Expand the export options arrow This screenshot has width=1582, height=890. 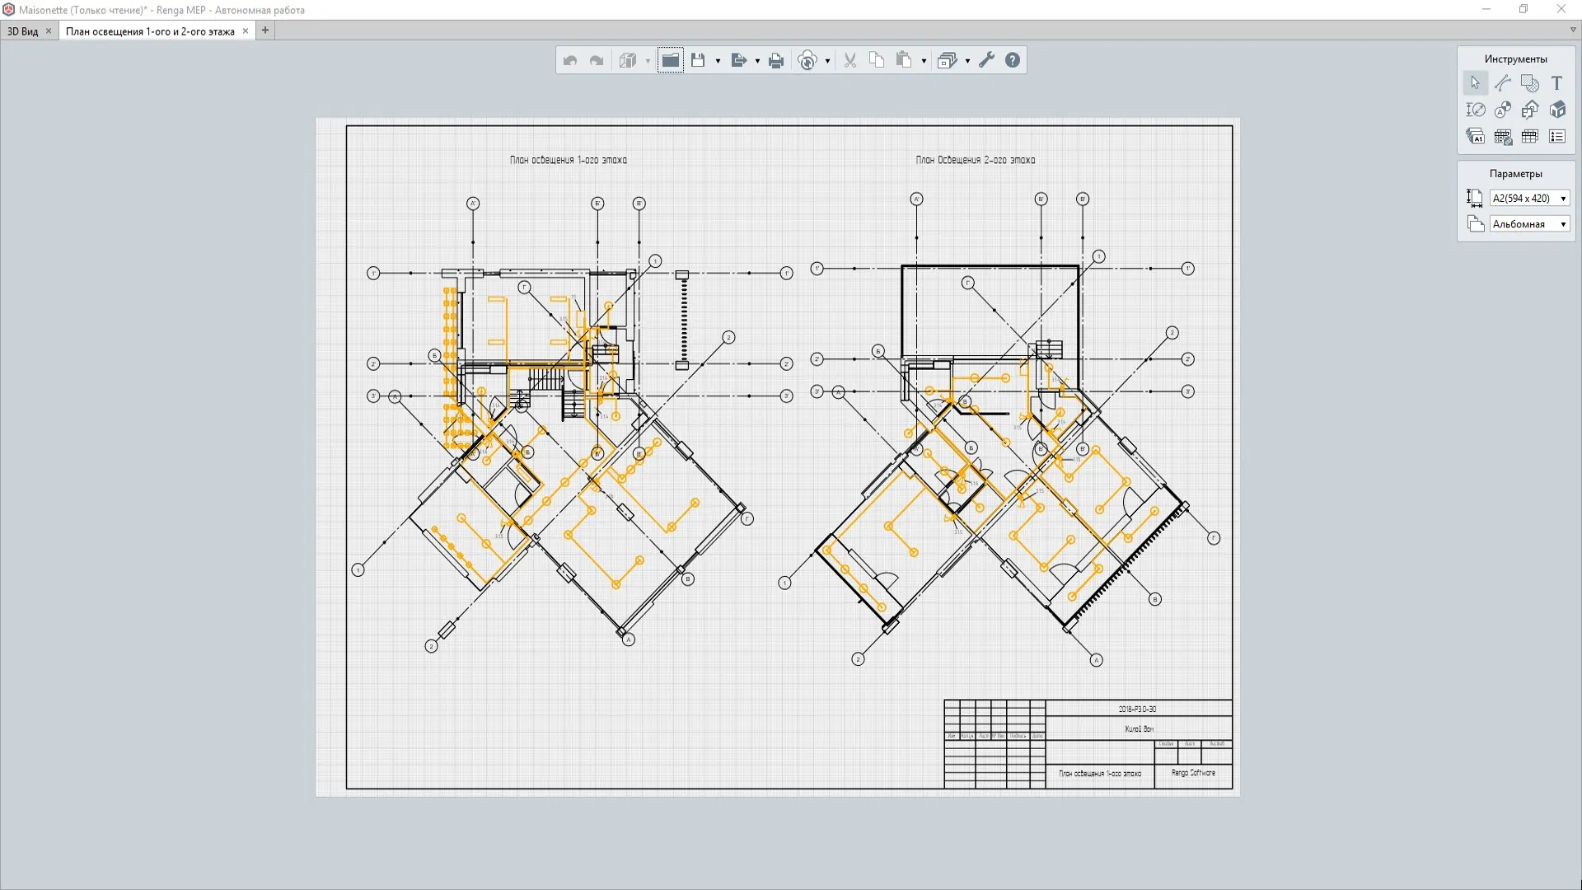click(757, 61)
